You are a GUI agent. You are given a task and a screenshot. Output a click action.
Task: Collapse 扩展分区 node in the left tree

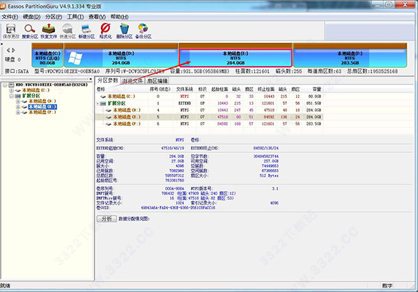[x=11, y=96]
